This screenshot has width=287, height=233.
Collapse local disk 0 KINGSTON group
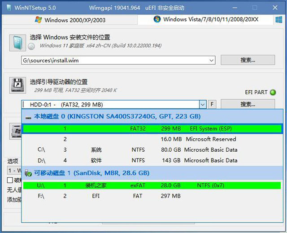(28, 118)
